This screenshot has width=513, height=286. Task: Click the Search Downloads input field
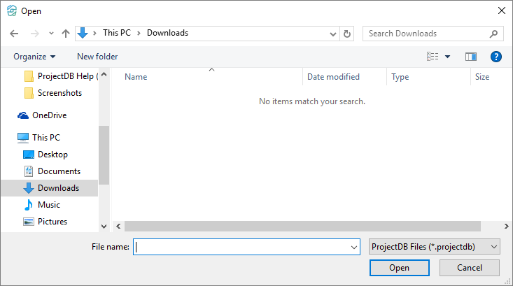[426, 34]
